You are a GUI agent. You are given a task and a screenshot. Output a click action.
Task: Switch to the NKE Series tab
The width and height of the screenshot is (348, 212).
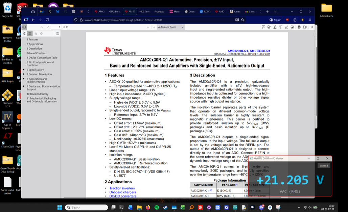pyautogui.click(x=144, y=11)
